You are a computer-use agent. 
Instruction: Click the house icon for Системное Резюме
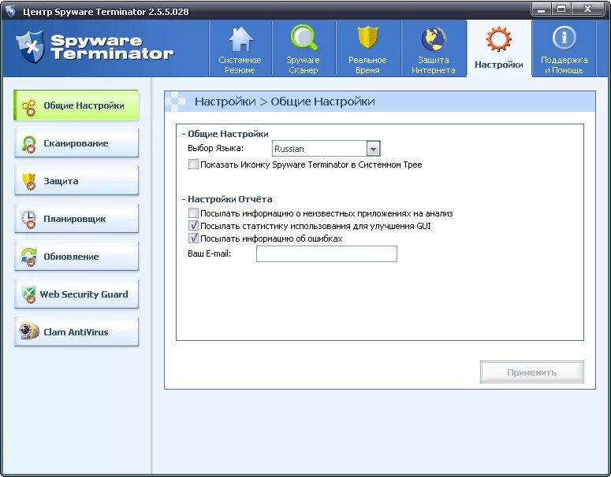pyautogui.click(x=240, y=39)
